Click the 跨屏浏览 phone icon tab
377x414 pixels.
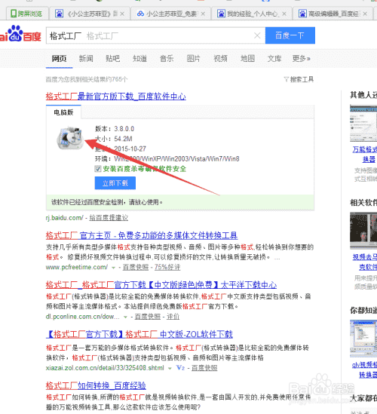[27, 14]
